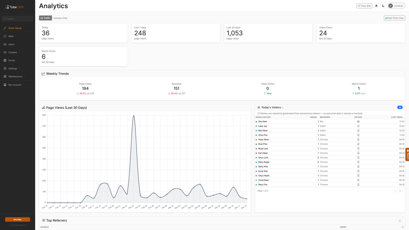Screen dimensions: 409x230
Task: Go to the next visitors page
Action: click(399, 191)
